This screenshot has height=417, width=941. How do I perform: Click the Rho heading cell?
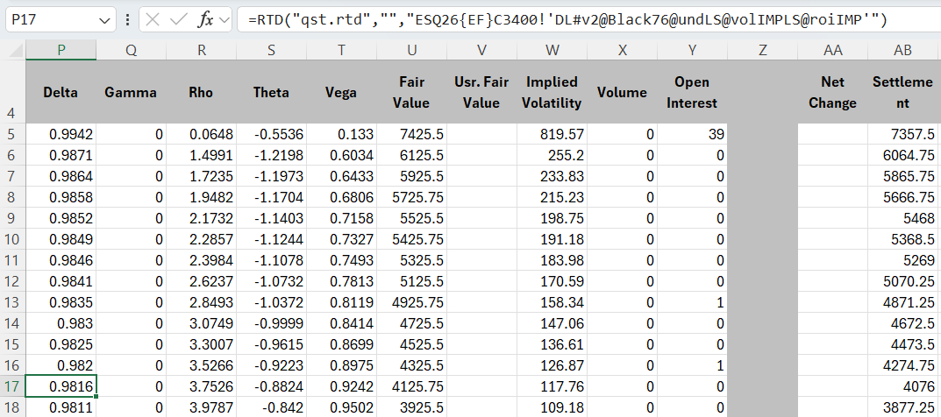point(201,92)
